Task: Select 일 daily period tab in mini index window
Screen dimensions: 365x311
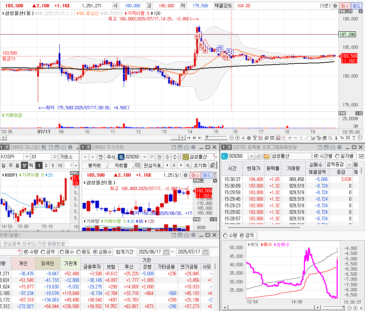Action: [4, 165]
